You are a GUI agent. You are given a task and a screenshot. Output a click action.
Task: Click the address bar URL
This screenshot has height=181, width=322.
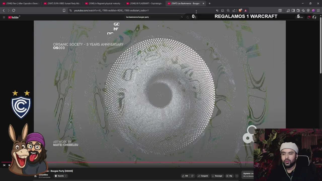(111, 10)
